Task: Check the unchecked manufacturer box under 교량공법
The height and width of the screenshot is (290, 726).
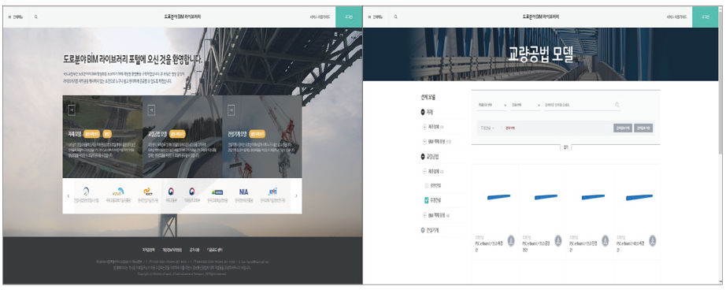Action: [x=427, y=185]
